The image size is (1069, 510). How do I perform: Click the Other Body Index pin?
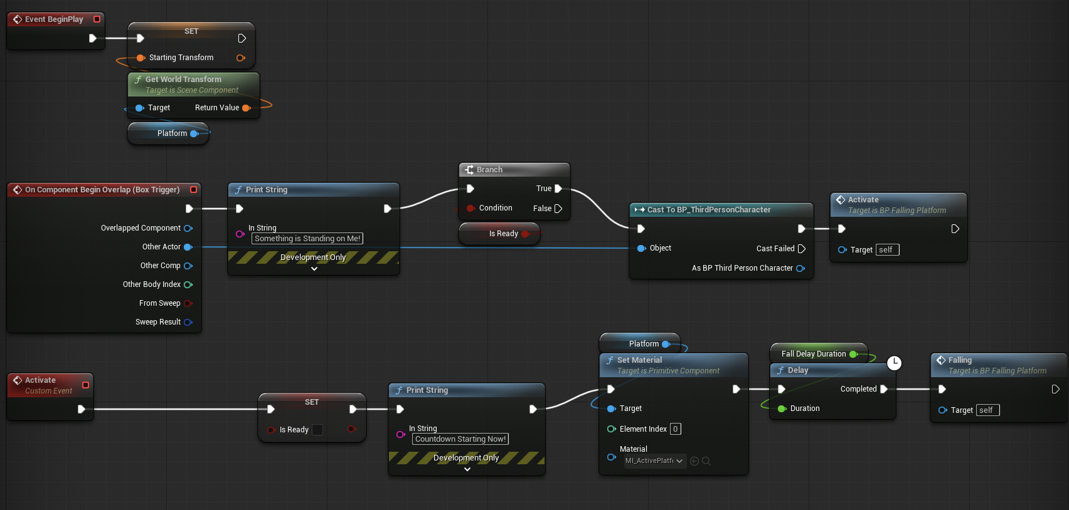188,284
